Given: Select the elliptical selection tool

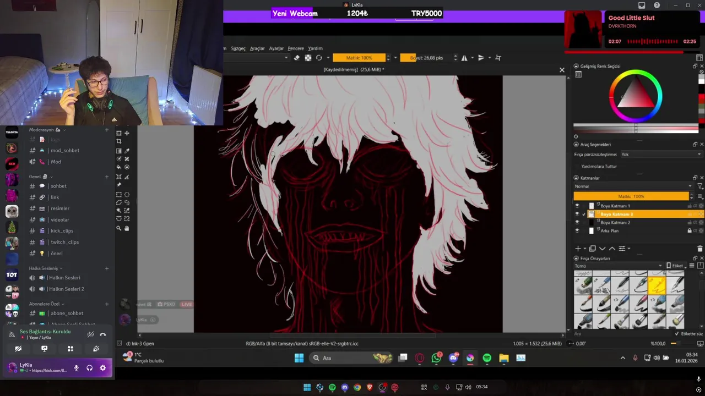Looking at the screenshot, I should [127, 195].
